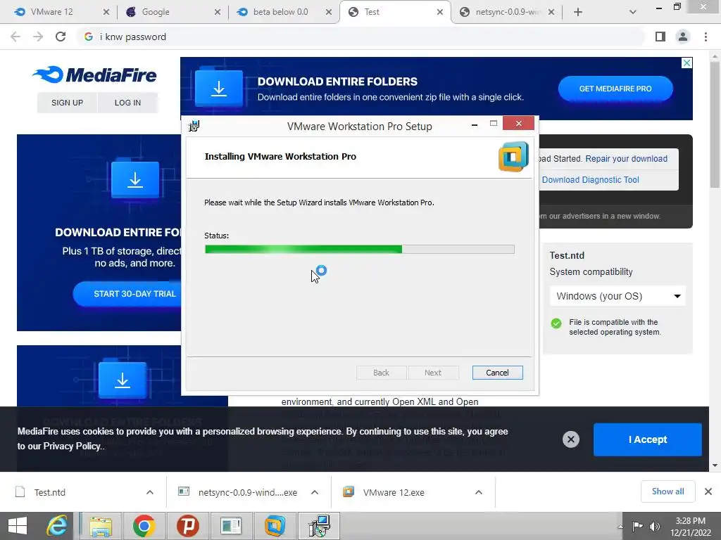Click the Repair your download link
721x540 pixels.
[626, 158]
